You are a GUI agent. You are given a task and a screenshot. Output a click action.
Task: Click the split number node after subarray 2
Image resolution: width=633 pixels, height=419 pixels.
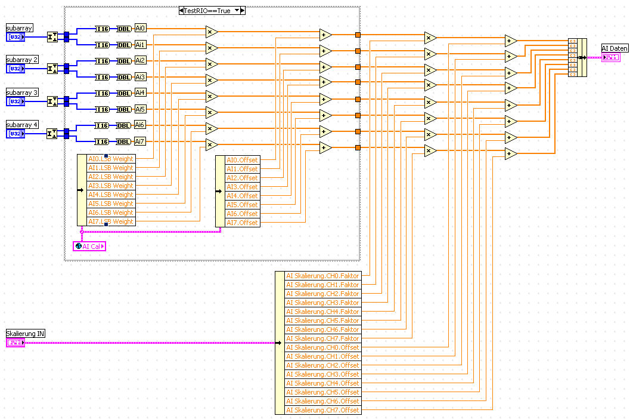52,69
